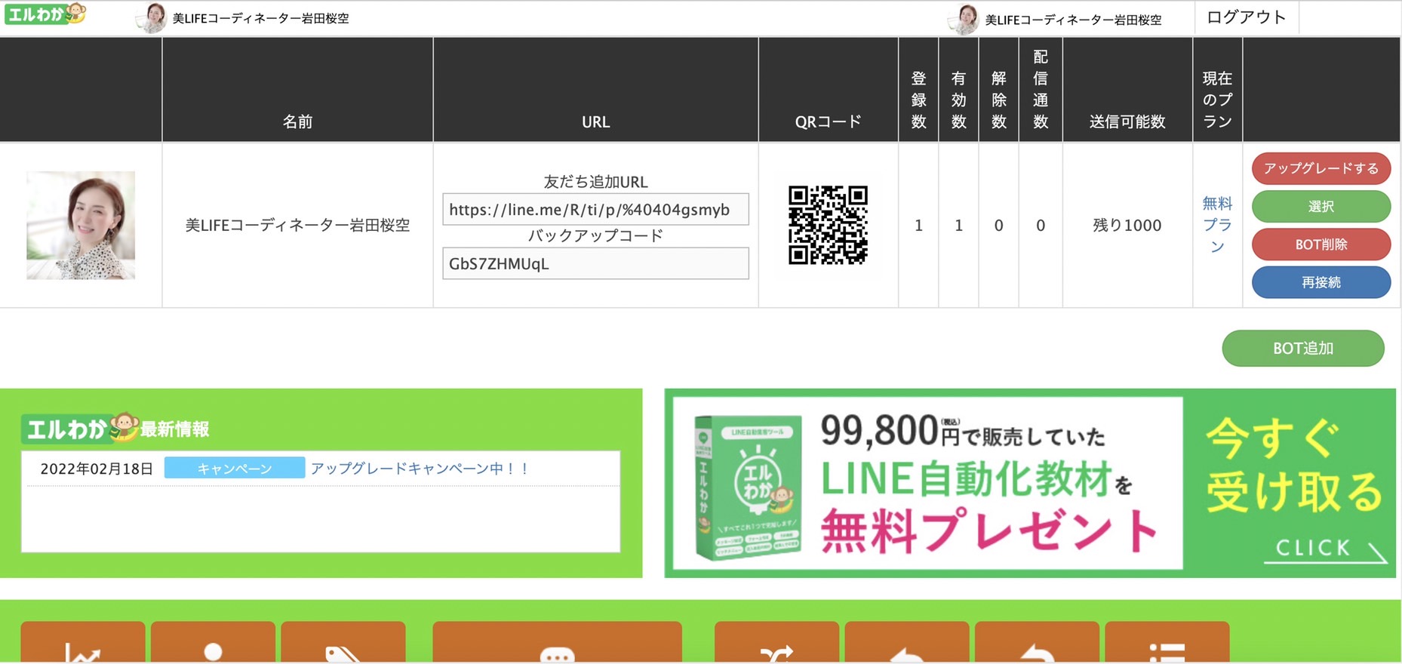Open the list icon tile
The image size is (1402, 664).
tap(1167, 642)
